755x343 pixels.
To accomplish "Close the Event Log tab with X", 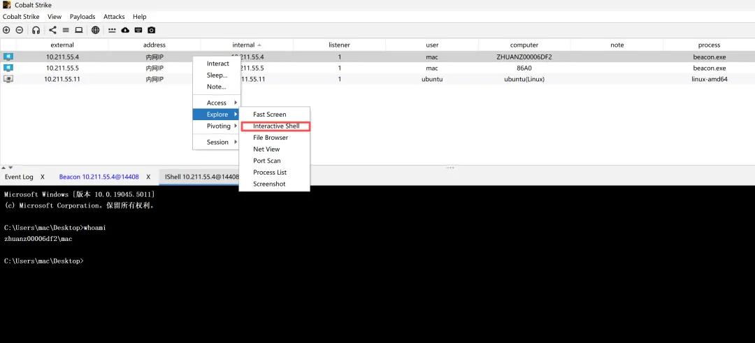I will click(43, 177).
